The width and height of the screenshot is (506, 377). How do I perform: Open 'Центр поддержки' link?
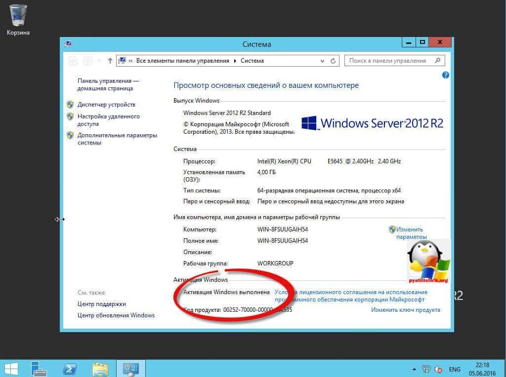point(102,304)
